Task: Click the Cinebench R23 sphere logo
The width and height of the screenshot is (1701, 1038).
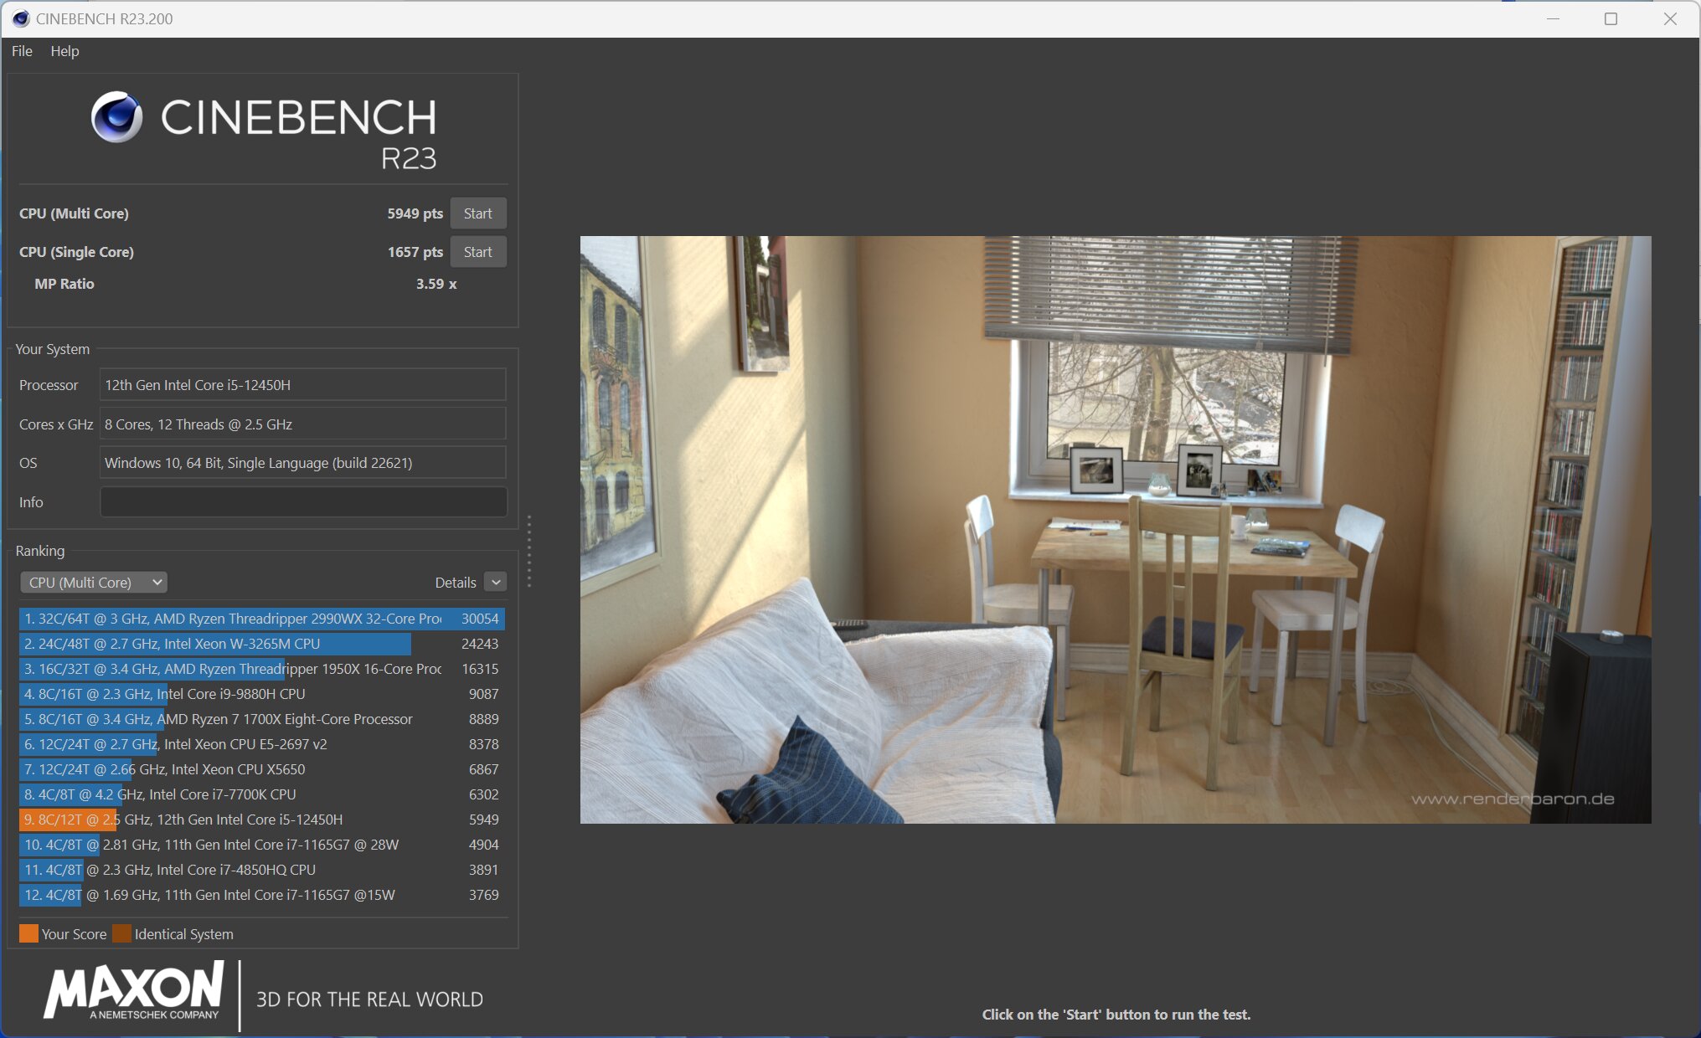Action: coord(116,117)
